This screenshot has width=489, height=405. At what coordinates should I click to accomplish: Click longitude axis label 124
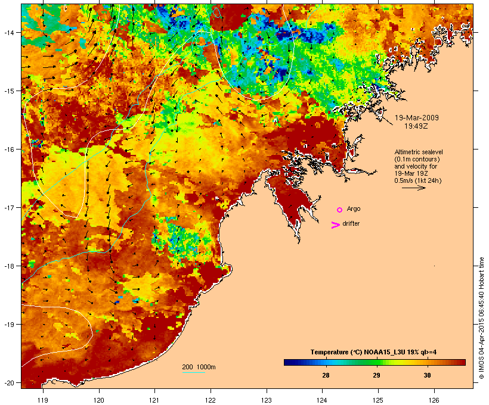[x=322, y=400]
